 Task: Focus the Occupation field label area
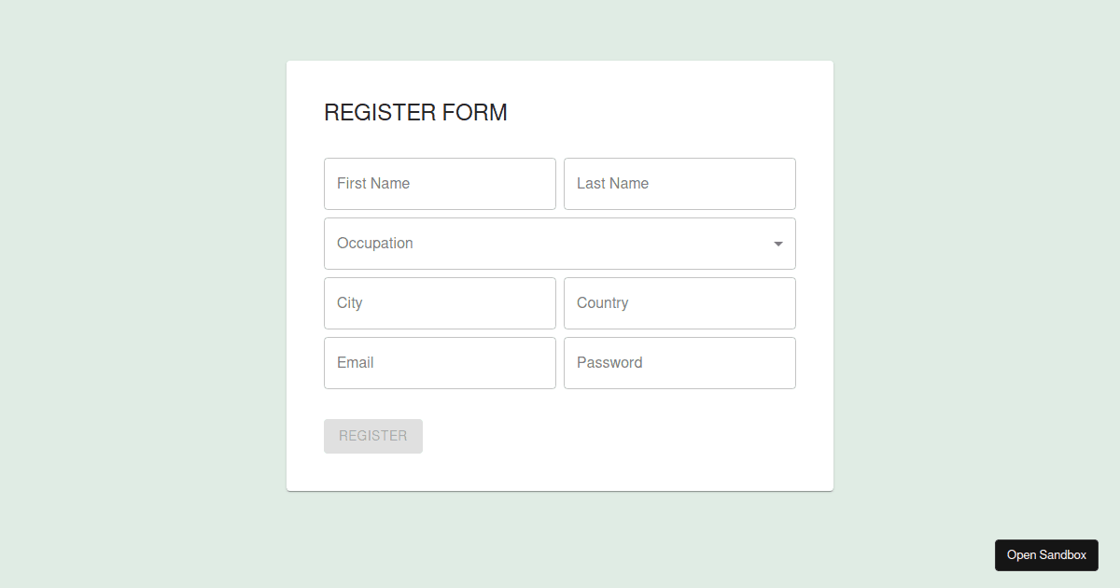tap(374, 244)
